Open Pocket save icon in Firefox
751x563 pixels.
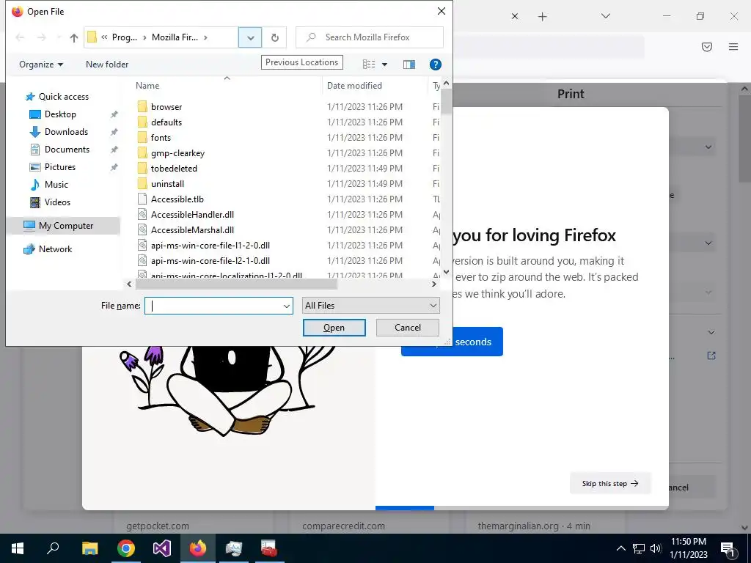coord(706,47)
